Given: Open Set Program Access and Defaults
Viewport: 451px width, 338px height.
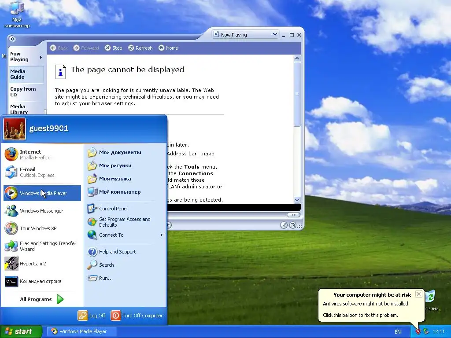Looking at the screenshot, I should [126, 222].
